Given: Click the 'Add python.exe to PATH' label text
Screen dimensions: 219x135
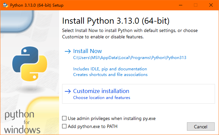Looking at the screenshot, I should tap(92, 126).
